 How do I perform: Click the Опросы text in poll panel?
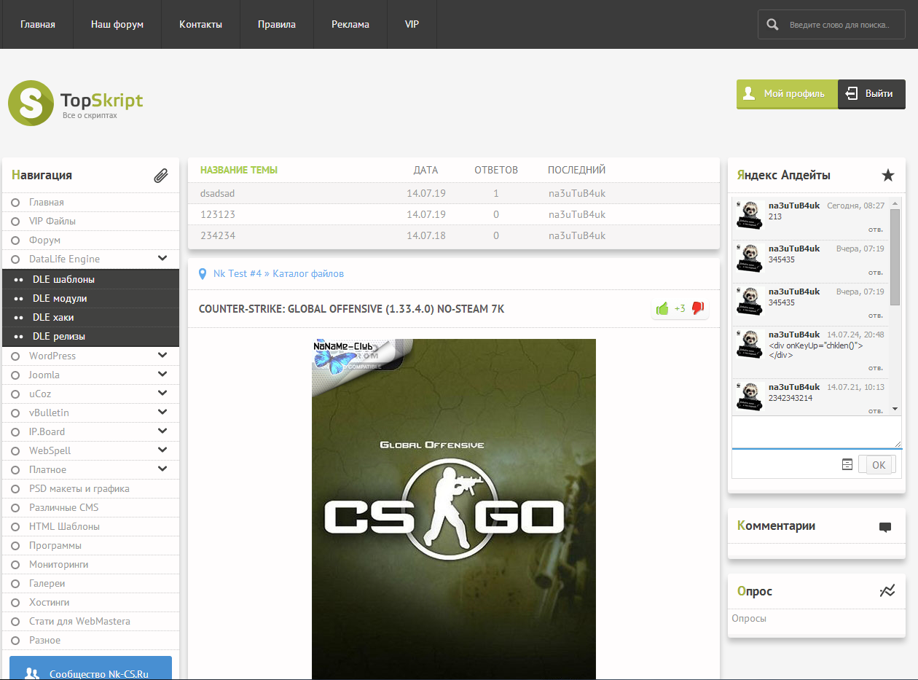(749, 618)
